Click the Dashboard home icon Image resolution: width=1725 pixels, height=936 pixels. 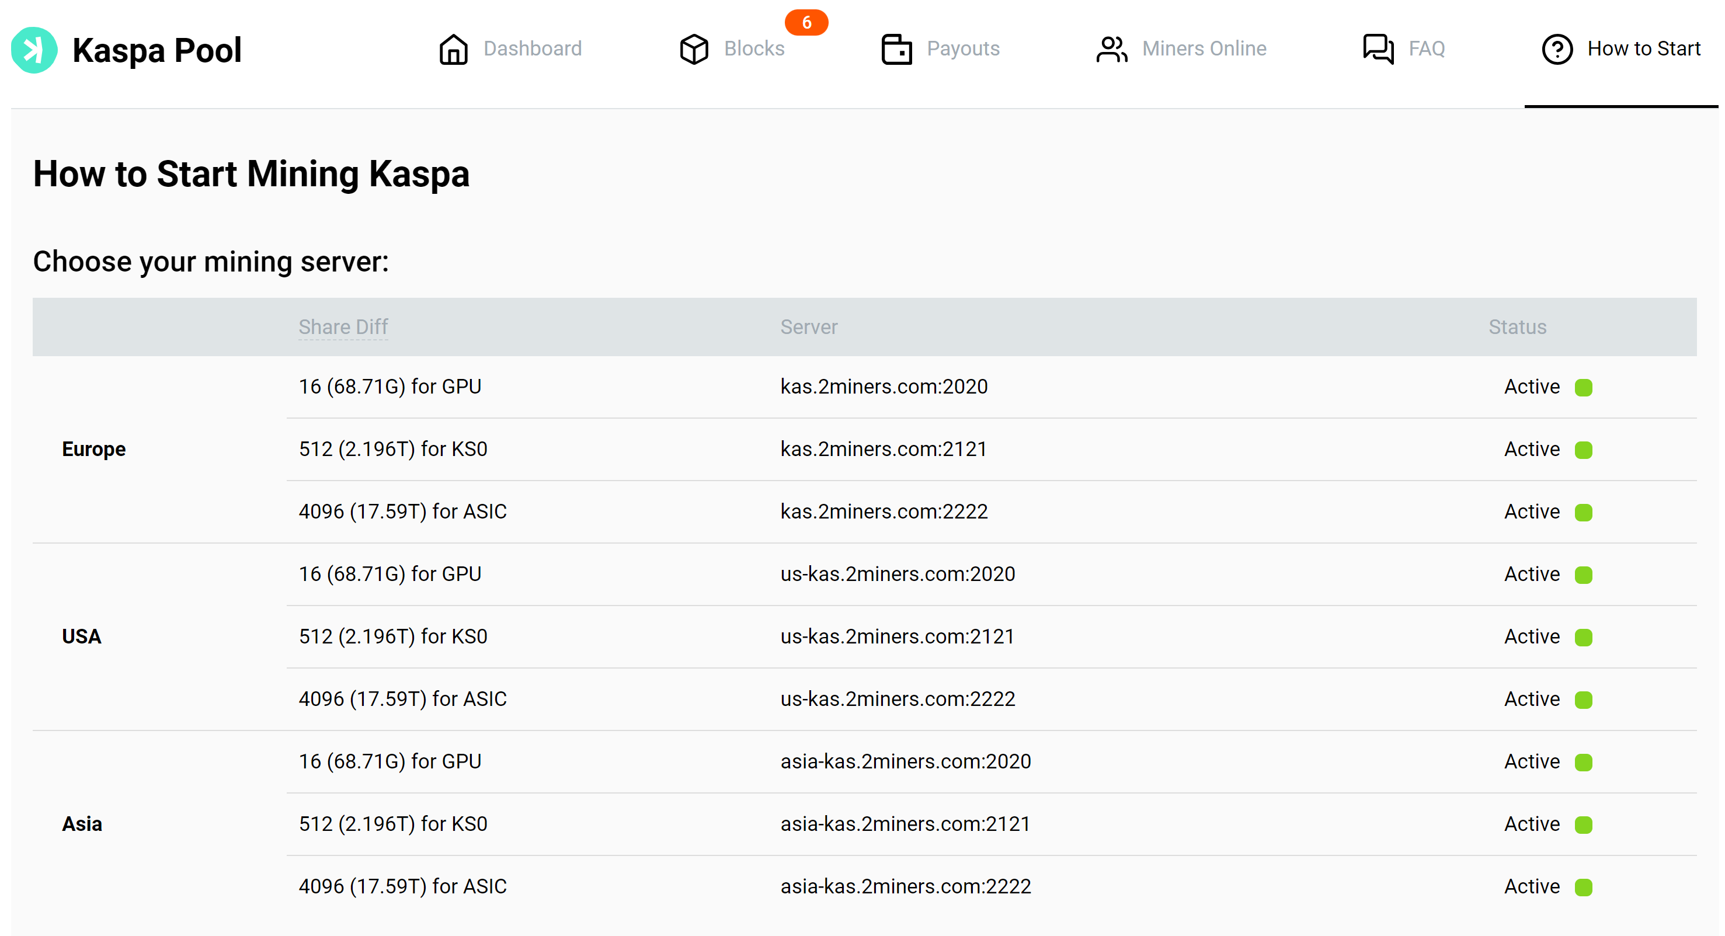(x=453, y=49)
